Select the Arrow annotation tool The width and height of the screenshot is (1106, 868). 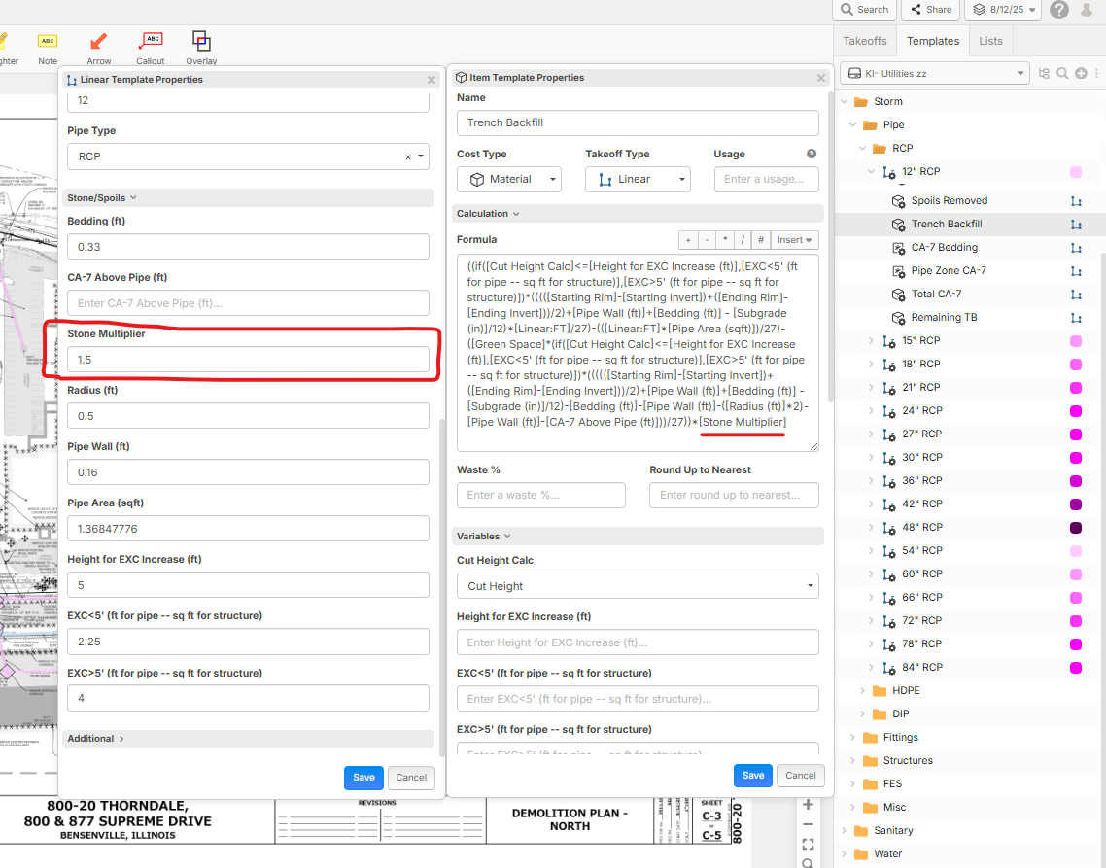pyautogui.click(x=98, y=47)
